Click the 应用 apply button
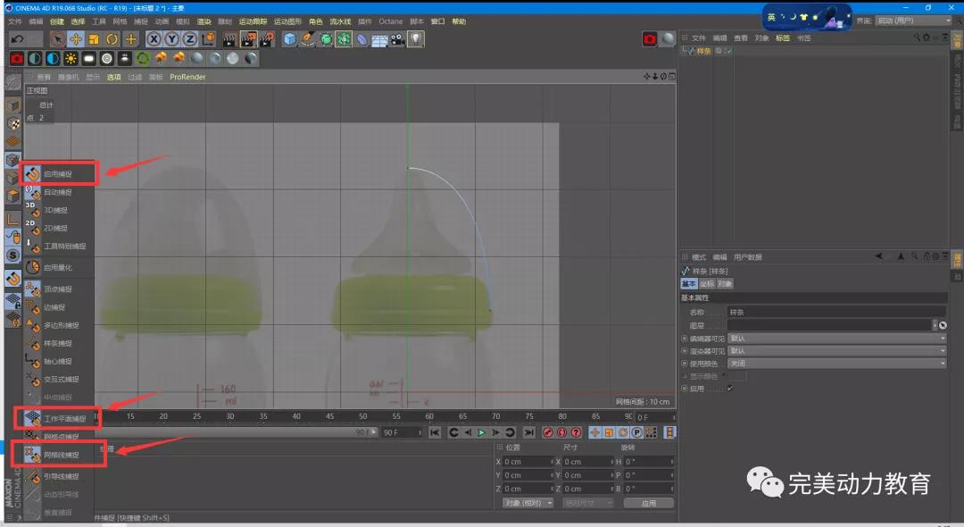964x527 pixels. click(649, 503)
